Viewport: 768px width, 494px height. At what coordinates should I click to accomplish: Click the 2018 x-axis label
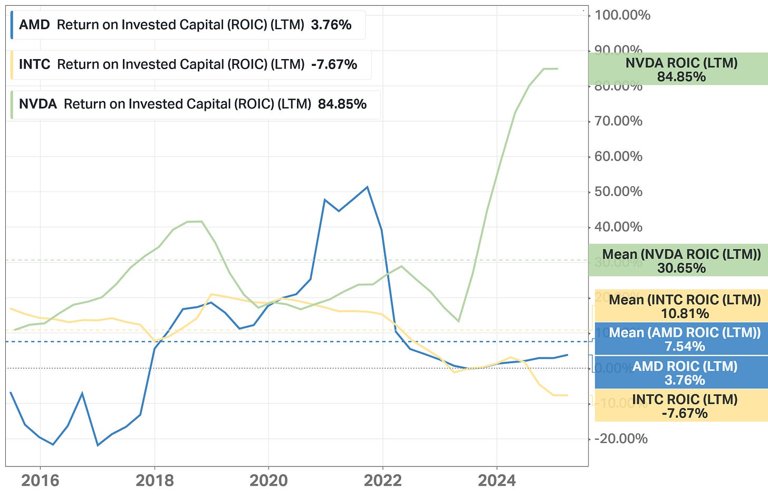tap(155, 480)
